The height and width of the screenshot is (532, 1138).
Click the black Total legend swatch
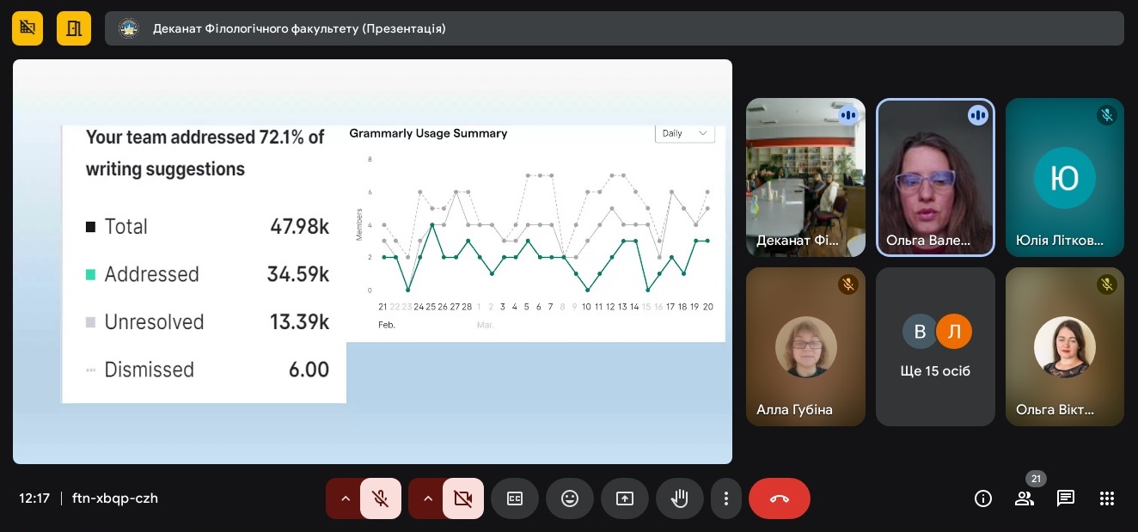coord(90,228)
